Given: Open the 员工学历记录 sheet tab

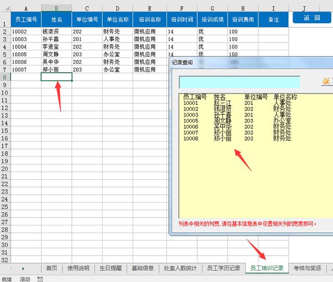Looking at the screenshot, I should 223,268.
